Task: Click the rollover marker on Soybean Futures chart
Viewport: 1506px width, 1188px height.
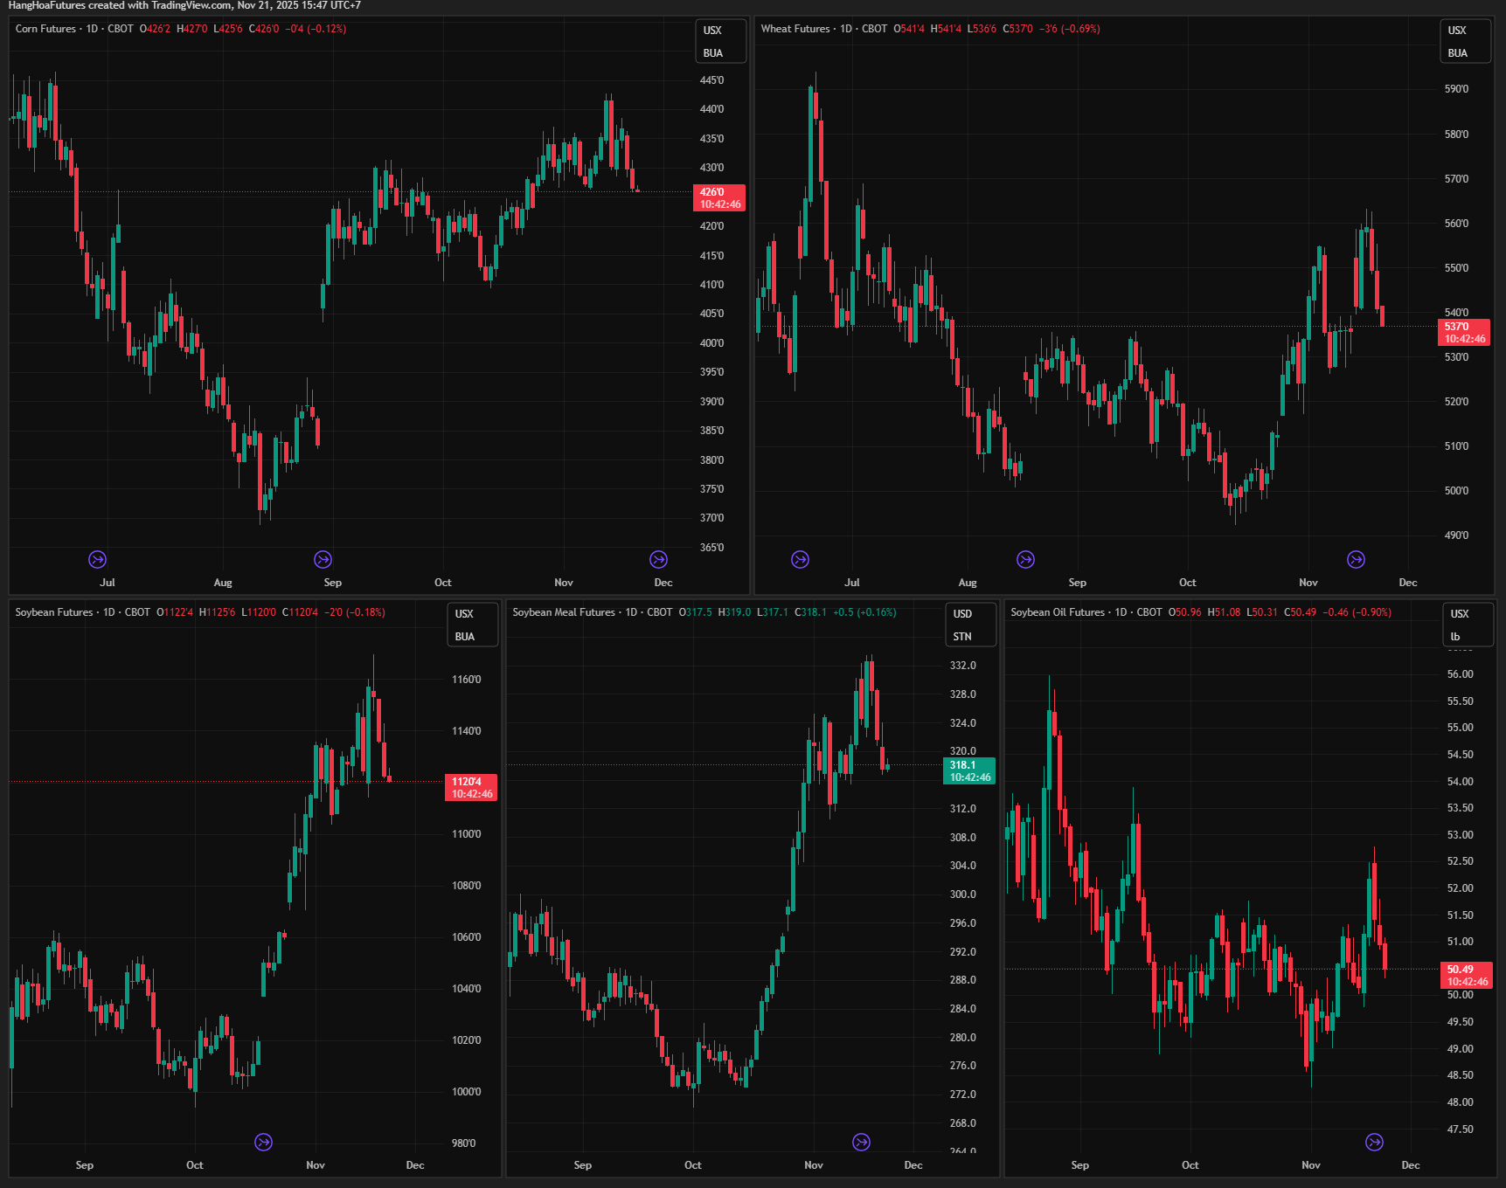Action: (x=263, y=1142)
